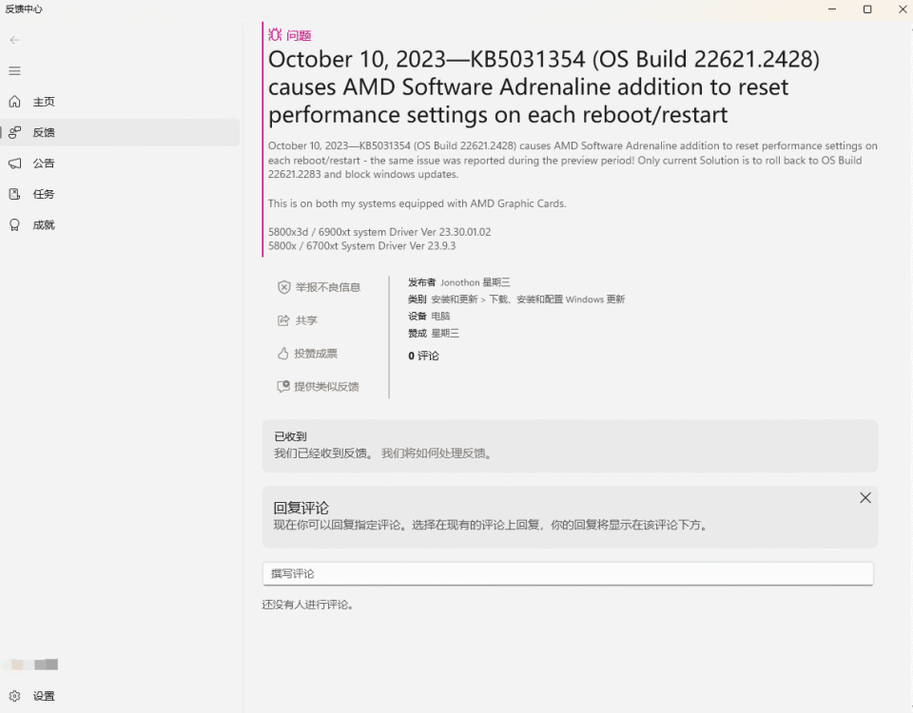This screenshot has width=913, height=713.
Task: Click the feedback title starting October 10, 2023
Action: coord(544,87)
